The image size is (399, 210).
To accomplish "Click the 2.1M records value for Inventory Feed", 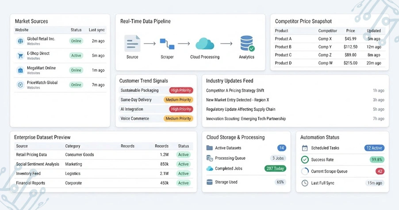I will (x=165, y=173).
